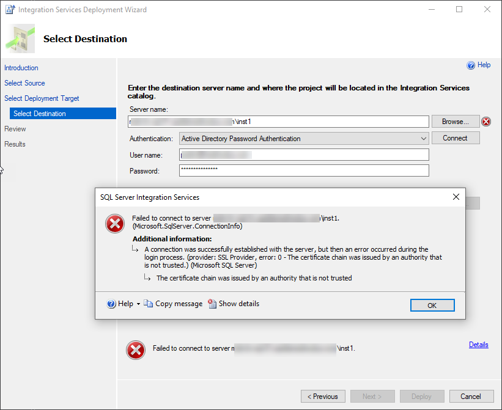502x410 pixels.
Task: Click the red error icon beside Browse
Action: click(486, 122)
